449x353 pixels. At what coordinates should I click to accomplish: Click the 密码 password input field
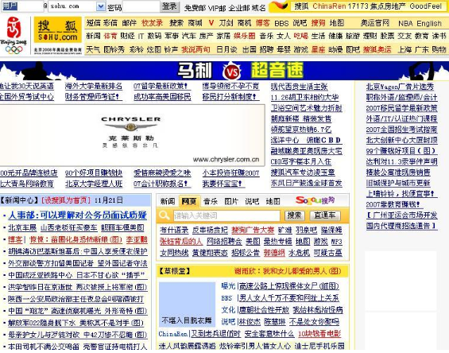click(141, 6)
